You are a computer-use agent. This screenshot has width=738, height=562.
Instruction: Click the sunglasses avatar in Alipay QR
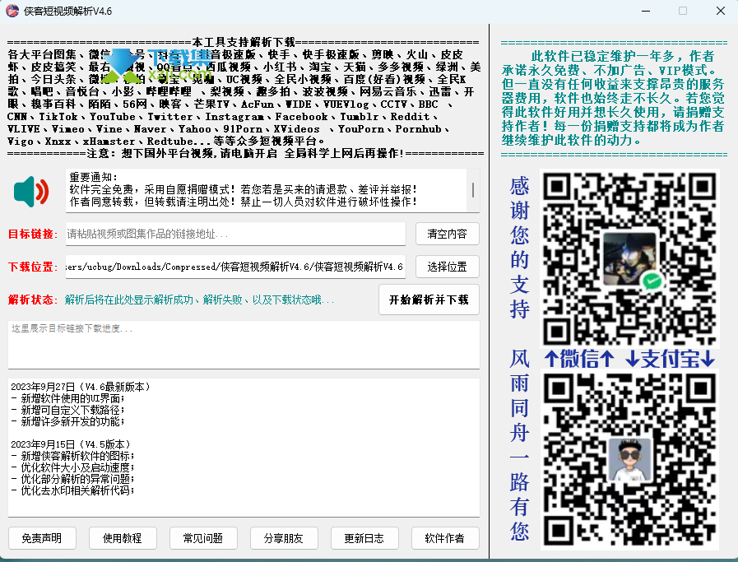(x=629, y=459)
